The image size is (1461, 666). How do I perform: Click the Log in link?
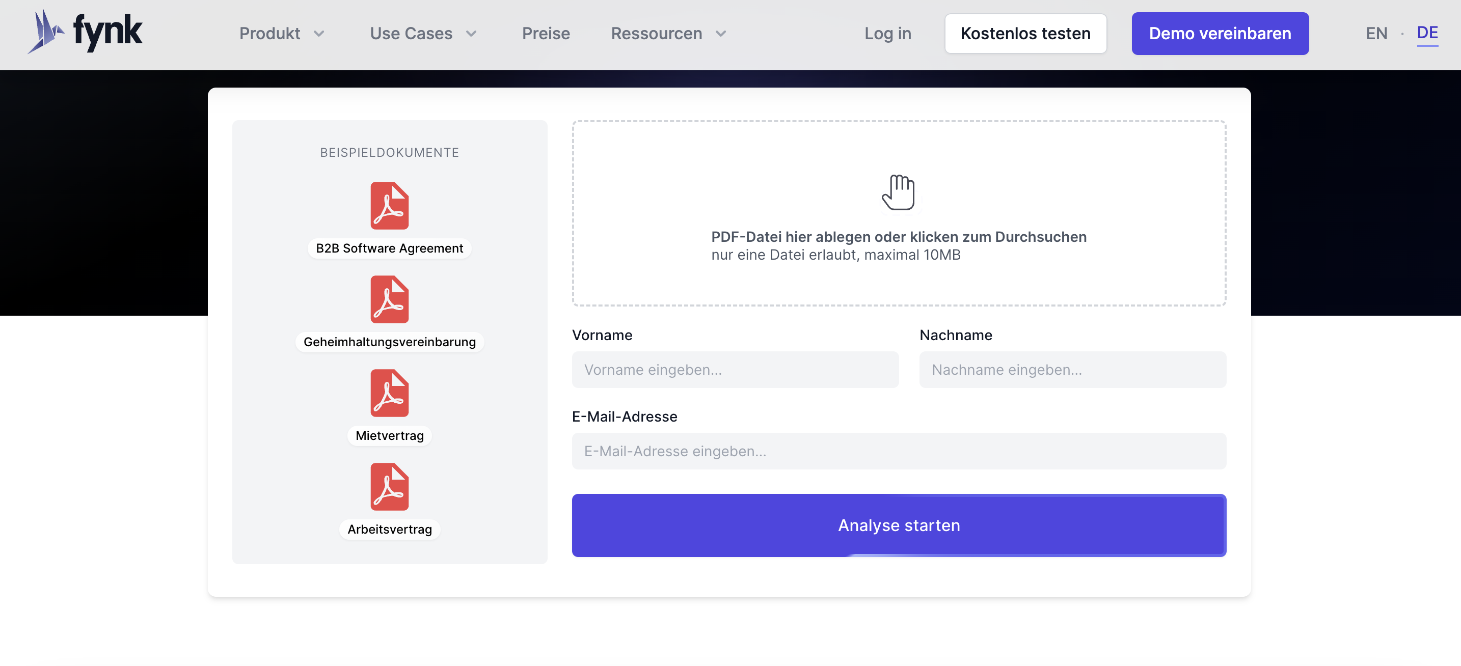click(x=887, y=34)
